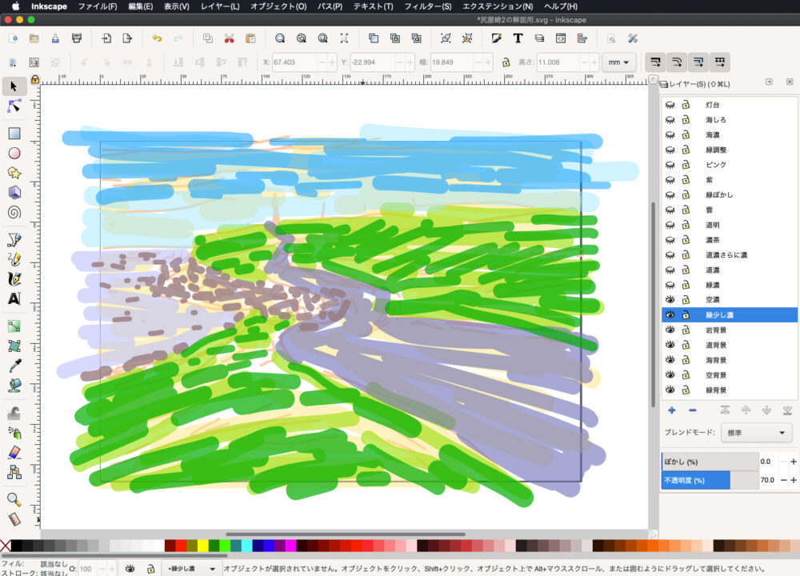Select the Zoom magnifier tool
800x576 pixels.
14,499
